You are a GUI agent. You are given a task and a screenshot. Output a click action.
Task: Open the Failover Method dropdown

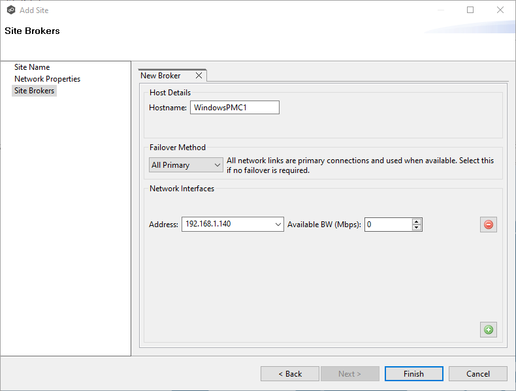point(185,165)
